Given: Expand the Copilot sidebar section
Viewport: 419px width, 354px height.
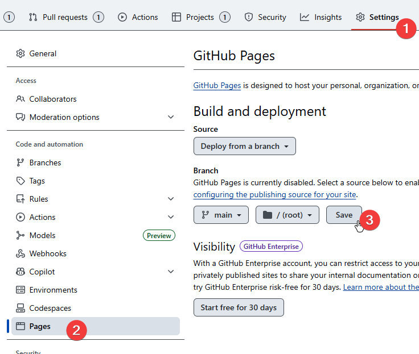Looking at the screenshot, I should [x=171, y=272].
